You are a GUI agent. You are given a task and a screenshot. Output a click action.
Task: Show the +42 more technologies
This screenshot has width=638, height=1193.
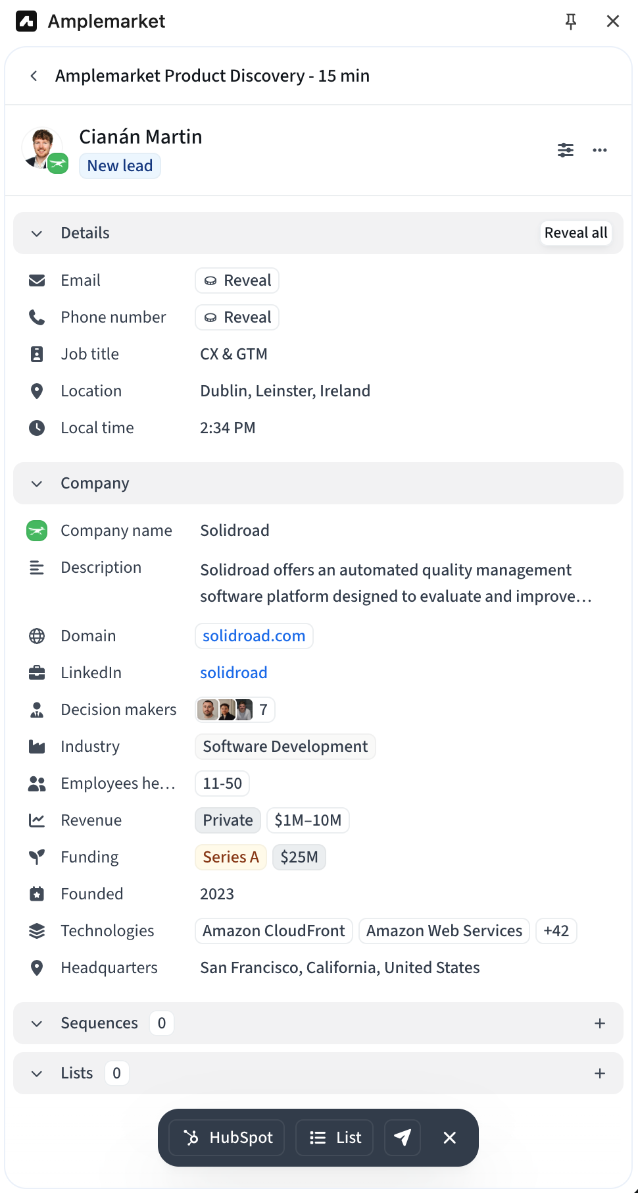click(556, 931)
